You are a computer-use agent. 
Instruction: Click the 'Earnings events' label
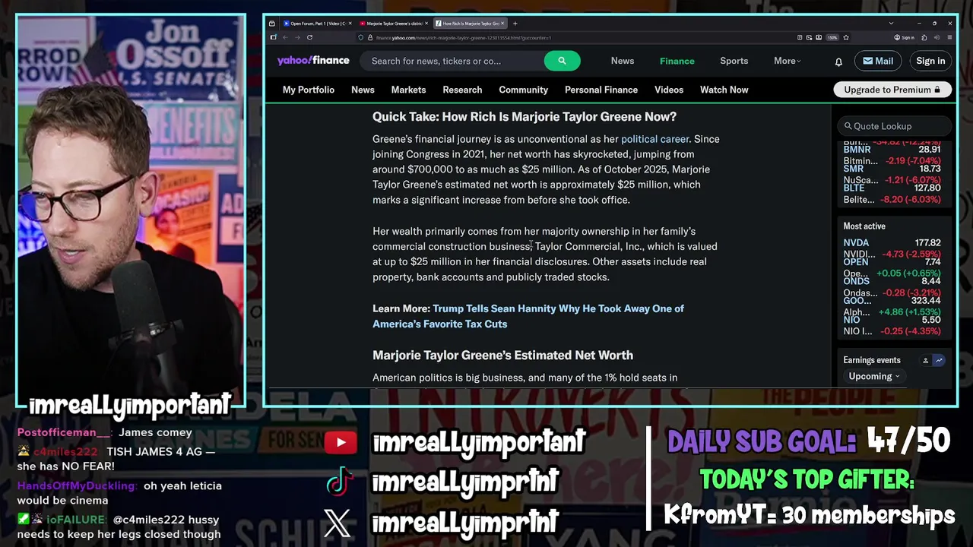(x=872, y=360)
